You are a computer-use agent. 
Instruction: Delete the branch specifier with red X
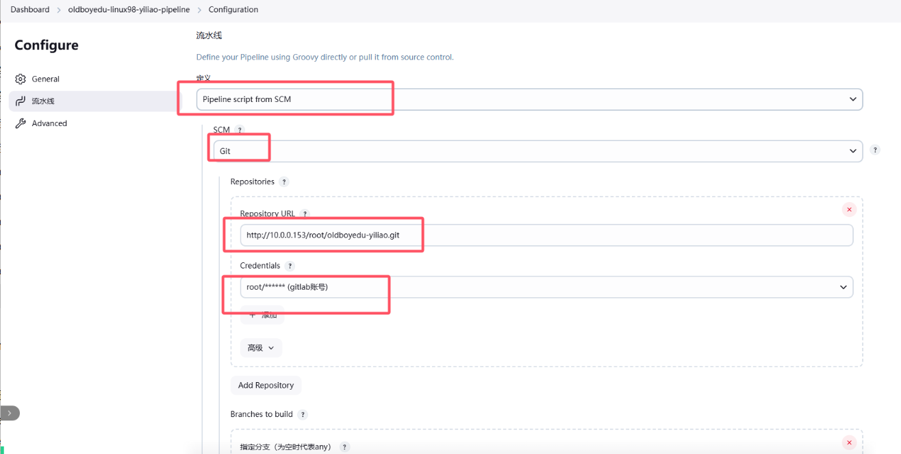pos(849,442)
